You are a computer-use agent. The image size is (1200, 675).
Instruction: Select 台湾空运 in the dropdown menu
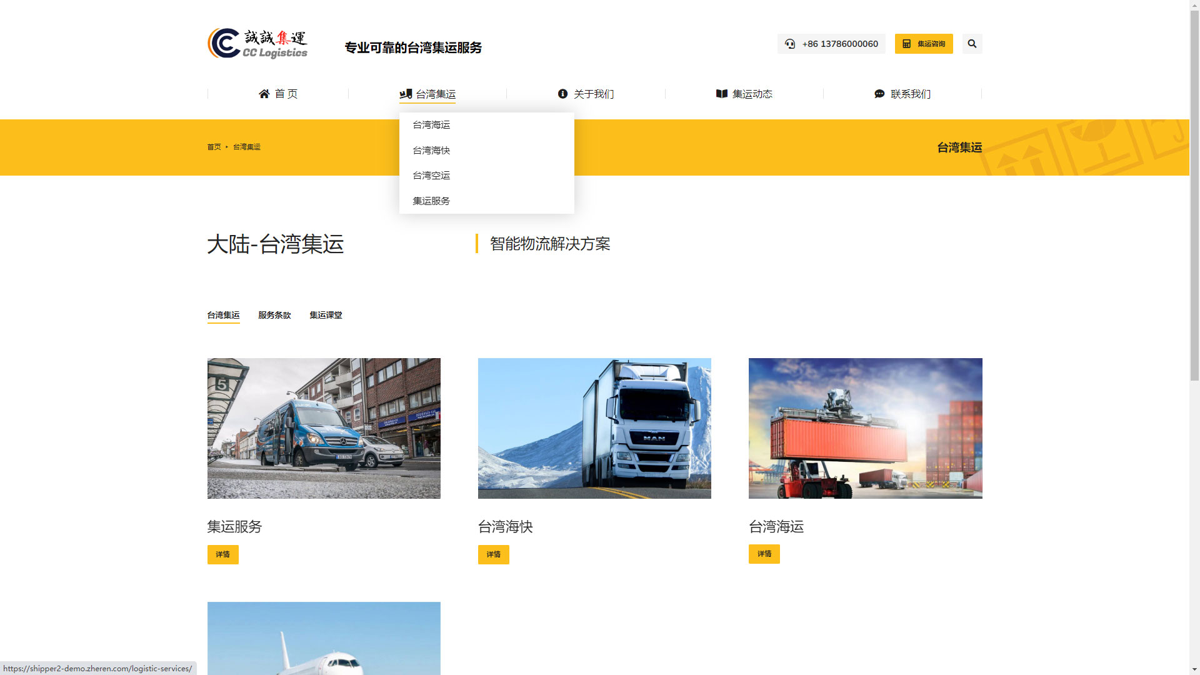tap(487, 176)
